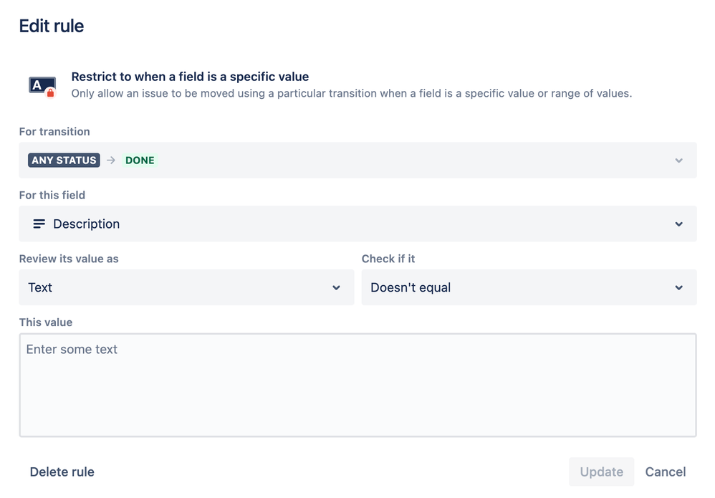Image resolution: width=715 pixels, height=498 pixels.
Task: Open the For this field chevron
Action: click(678, 224)
